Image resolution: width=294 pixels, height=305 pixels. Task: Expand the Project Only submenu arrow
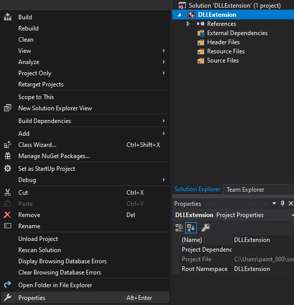coord(164,73)
